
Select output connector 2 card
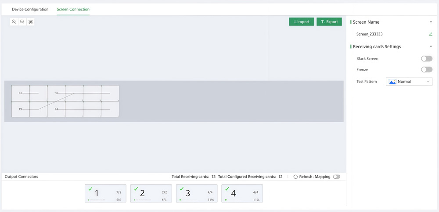click(151, 193)
